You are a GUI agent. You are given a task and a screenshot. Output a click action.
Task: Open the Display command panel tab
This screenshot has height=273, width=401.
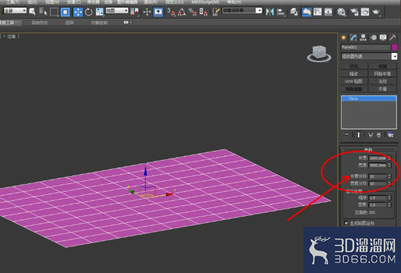pyautogui.click(x=383, y=38)
